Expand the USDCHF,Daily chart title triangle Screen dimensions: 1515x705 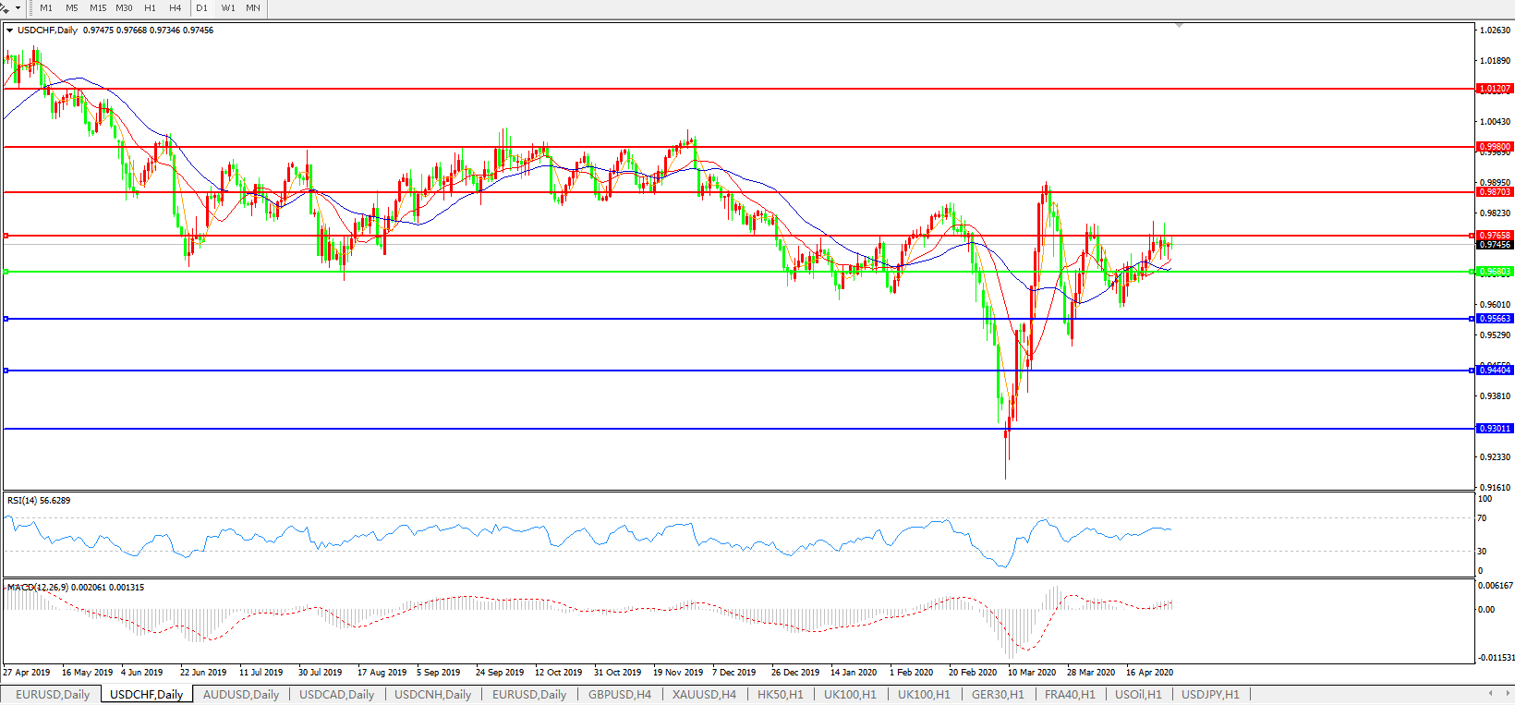tap(9, 30)
